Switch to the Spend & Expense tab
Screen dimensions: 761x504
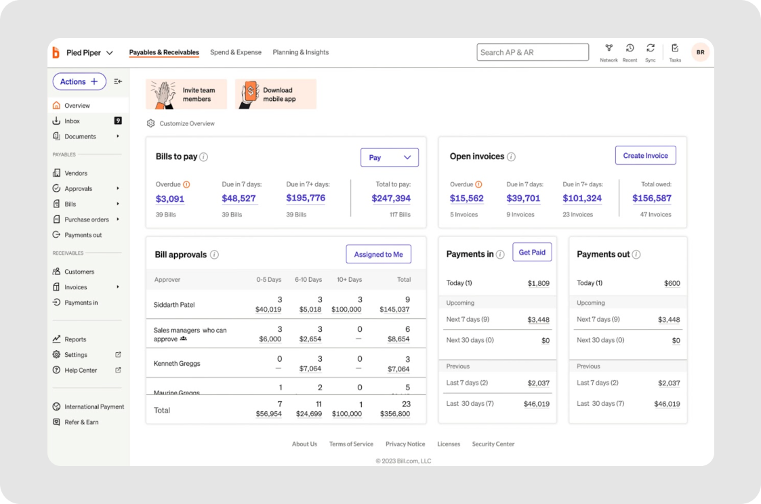236,51
